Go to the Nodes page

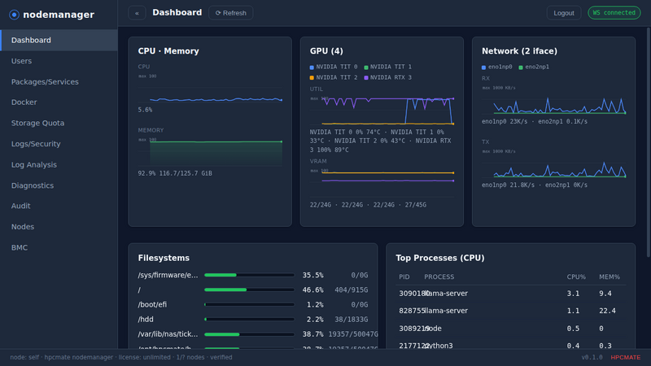coord(59,227)
